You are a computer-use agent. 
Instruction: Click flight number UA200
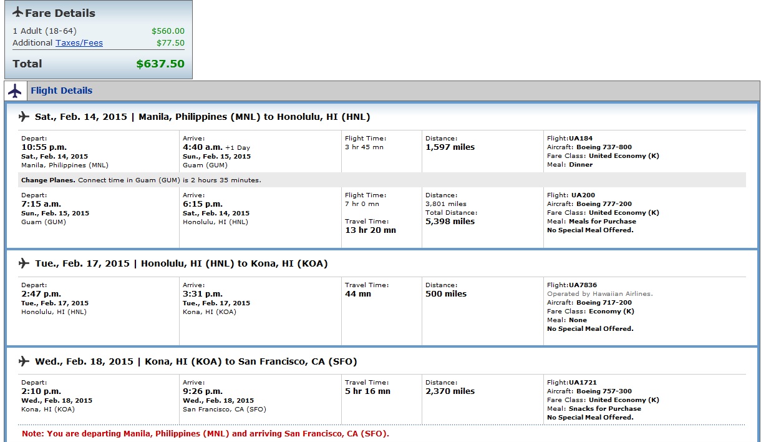[x=570, y=195]
